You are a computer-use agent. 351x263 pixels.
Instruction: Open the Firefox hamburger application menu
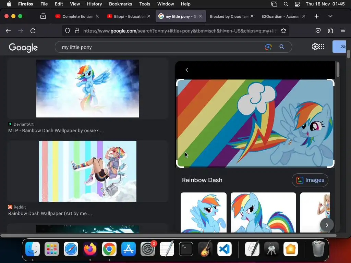[343, 30]
